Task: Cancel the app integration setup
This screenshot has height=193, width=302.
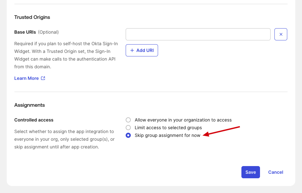Action: coord(275,172)
